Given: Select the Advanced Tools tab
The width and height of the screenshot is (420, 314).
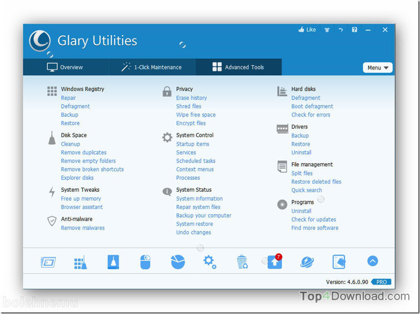Looking at the screenshot, I should coord(238,67).
